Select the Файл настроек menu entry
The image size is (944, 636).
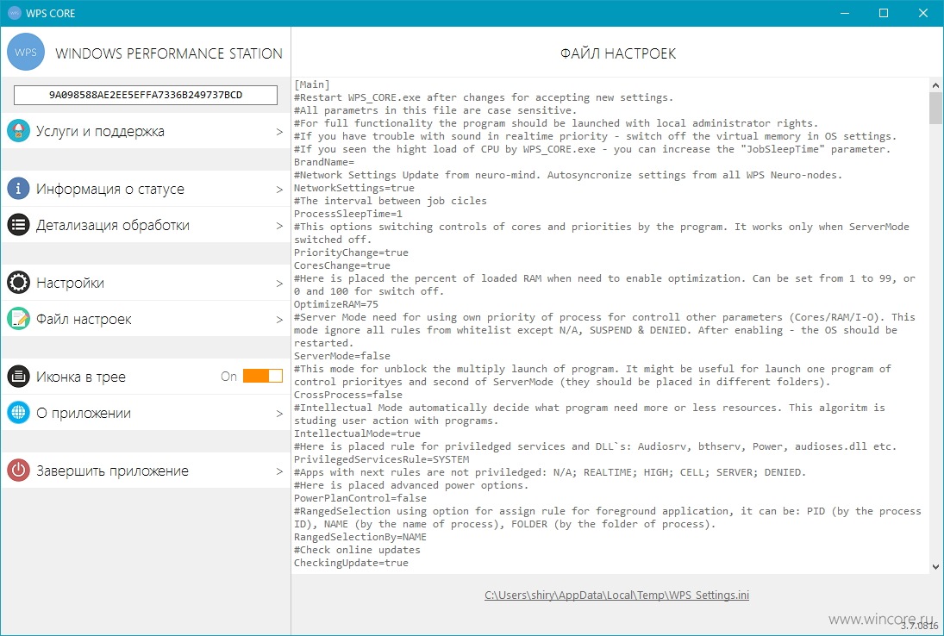tap(146, 318)
